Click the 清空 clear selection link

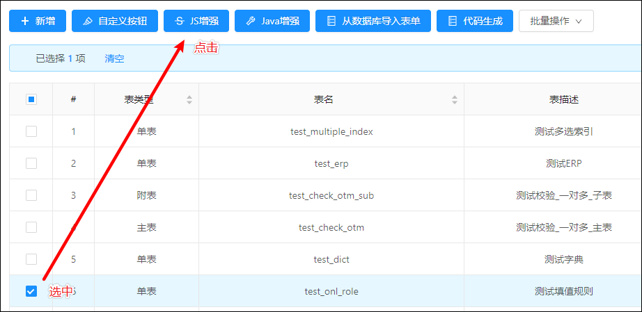[115, 58]
